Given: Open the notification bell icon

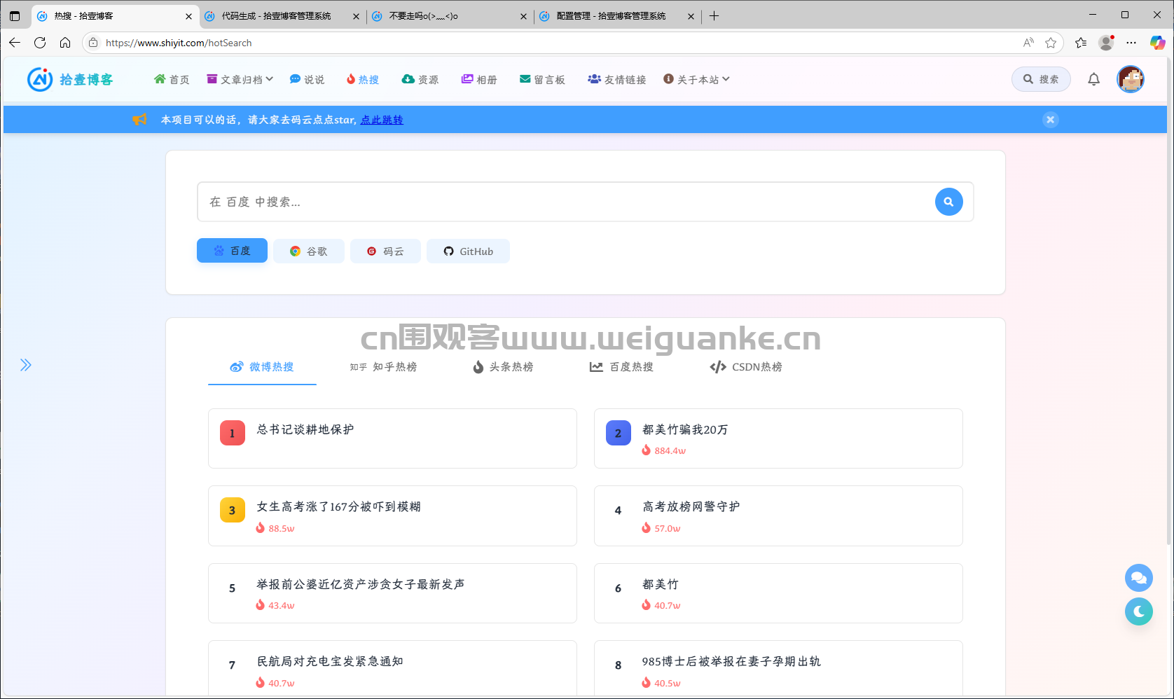Looking at the screenshot, I should tap(1093, 79).
